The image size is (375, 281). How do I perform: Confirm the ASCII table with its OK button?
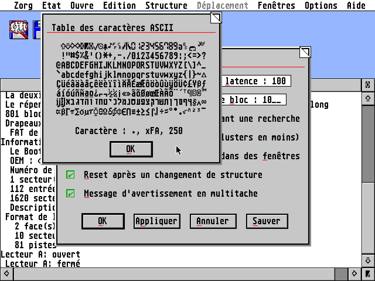(131, 149)
